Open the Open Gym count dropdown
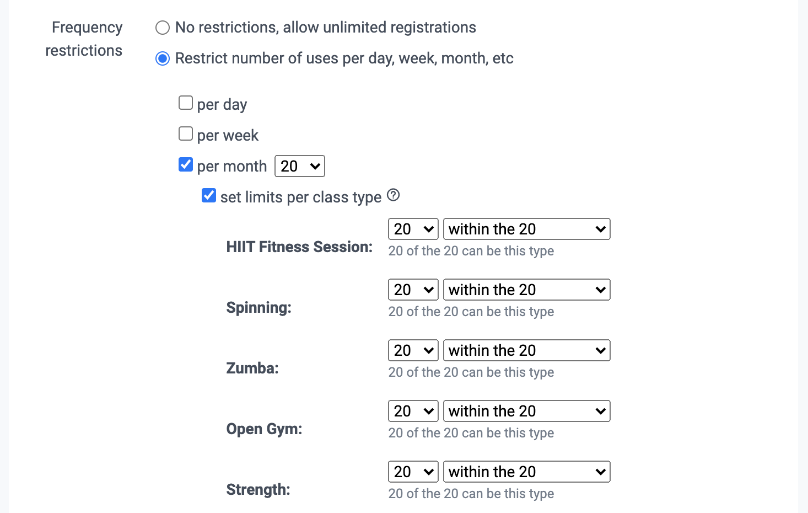This screenshot has width=808, height=513. click(x=413, y=411)
